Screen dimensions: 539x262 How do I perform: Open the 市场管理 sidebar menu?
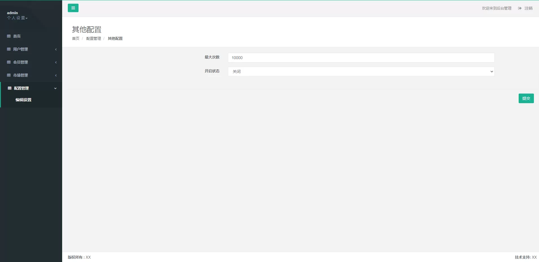point(31,75)
